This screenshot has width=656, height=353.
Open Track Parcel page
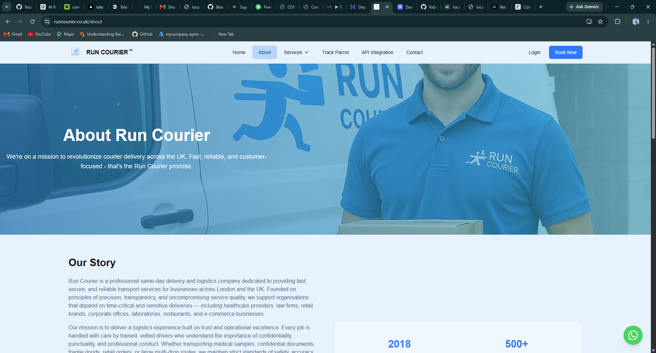[335, 52]
